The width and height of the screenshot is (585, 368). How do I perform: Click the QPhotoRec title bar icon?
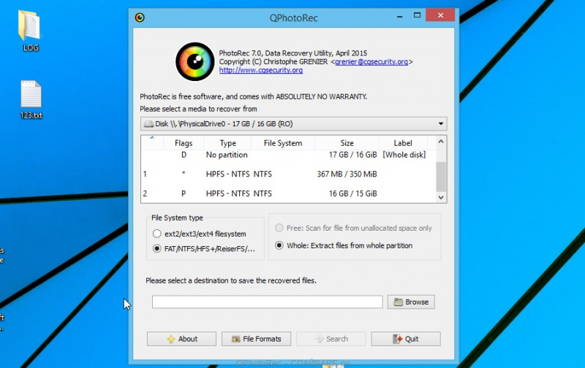click(140, 17)
